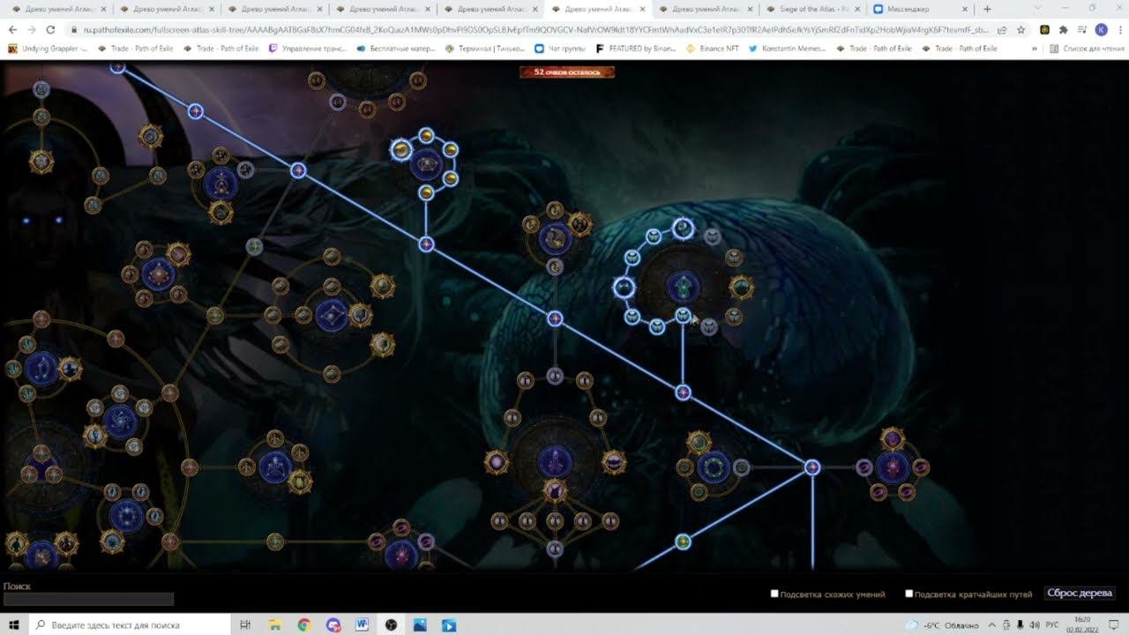1129x635 pixels.
Task: Click the allocated junction node below the golden hexagon cluster
Action: (426, 244)
